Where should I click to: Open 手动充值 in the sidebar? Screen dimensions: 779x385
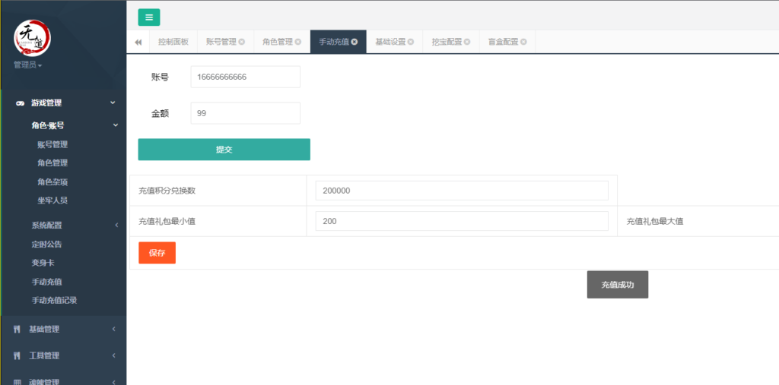(46, 282)
